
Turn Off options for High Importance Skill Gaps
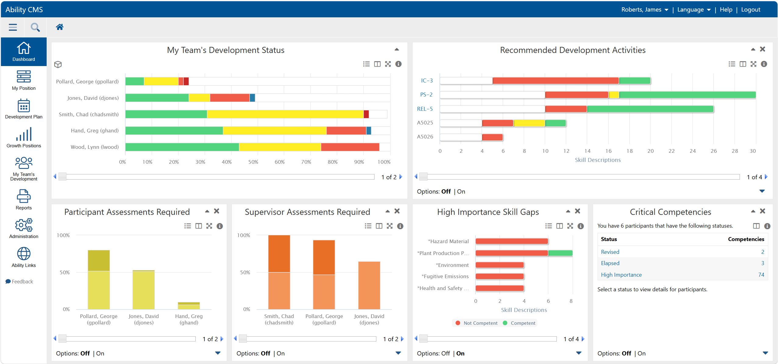446,353
